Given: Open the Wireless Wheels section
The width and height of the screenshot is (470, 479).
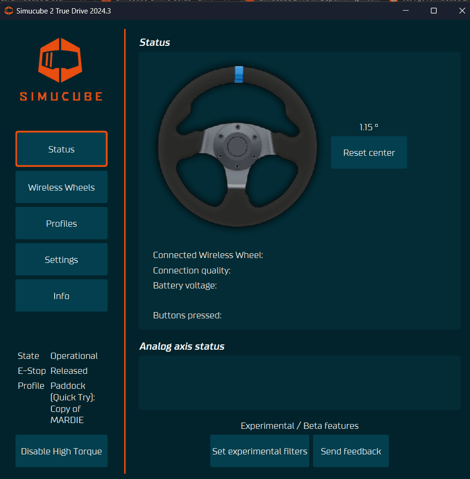Looking at the screenshot, I should pyautogui.click(x=61, y=187).
